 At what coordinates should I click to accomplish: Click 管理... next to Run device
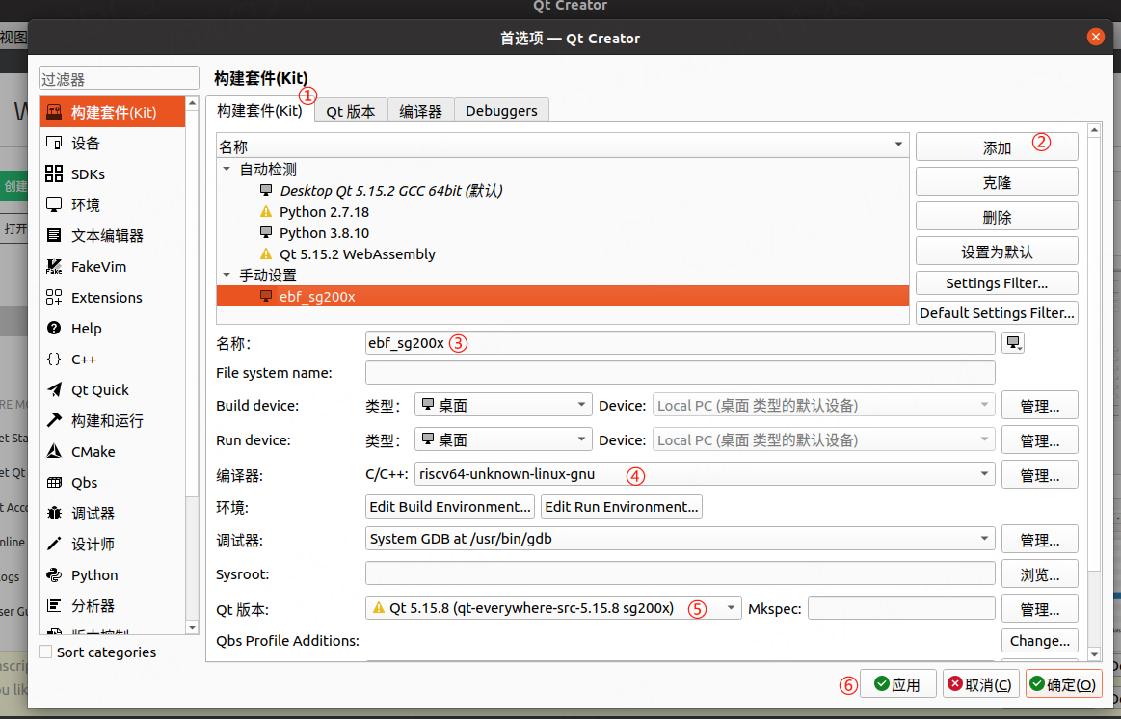pos(1039,440)
